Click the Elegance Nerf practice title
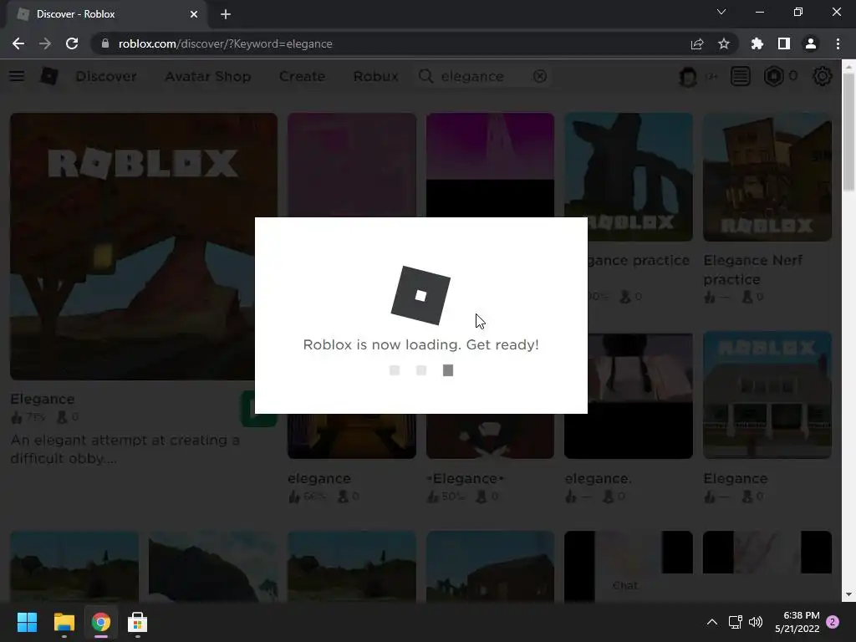 [753, 270]
